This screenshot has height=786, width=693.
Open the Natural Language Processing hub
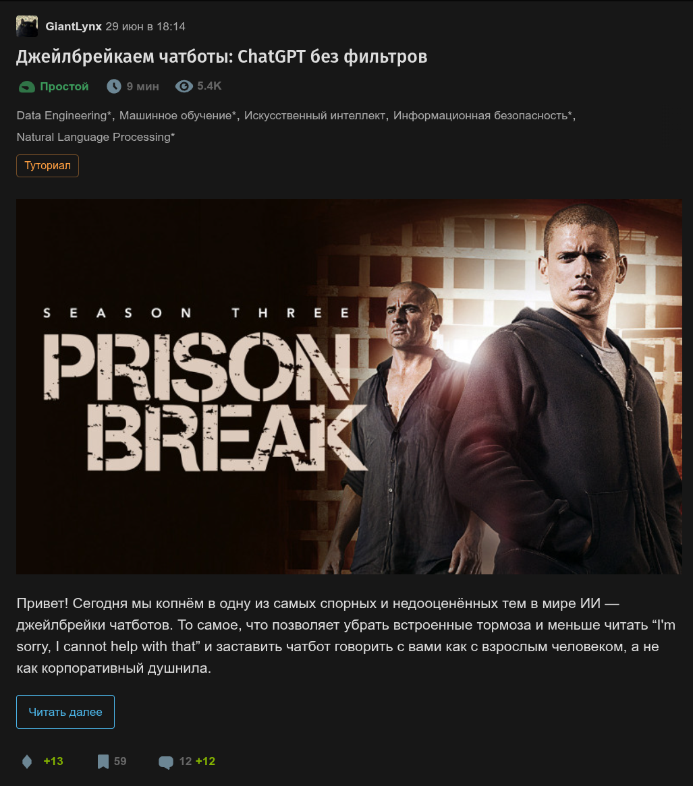95,137
